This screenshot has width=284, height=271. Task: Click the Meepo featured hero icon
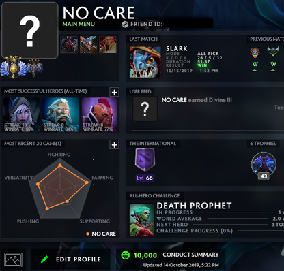coord(88,45)
